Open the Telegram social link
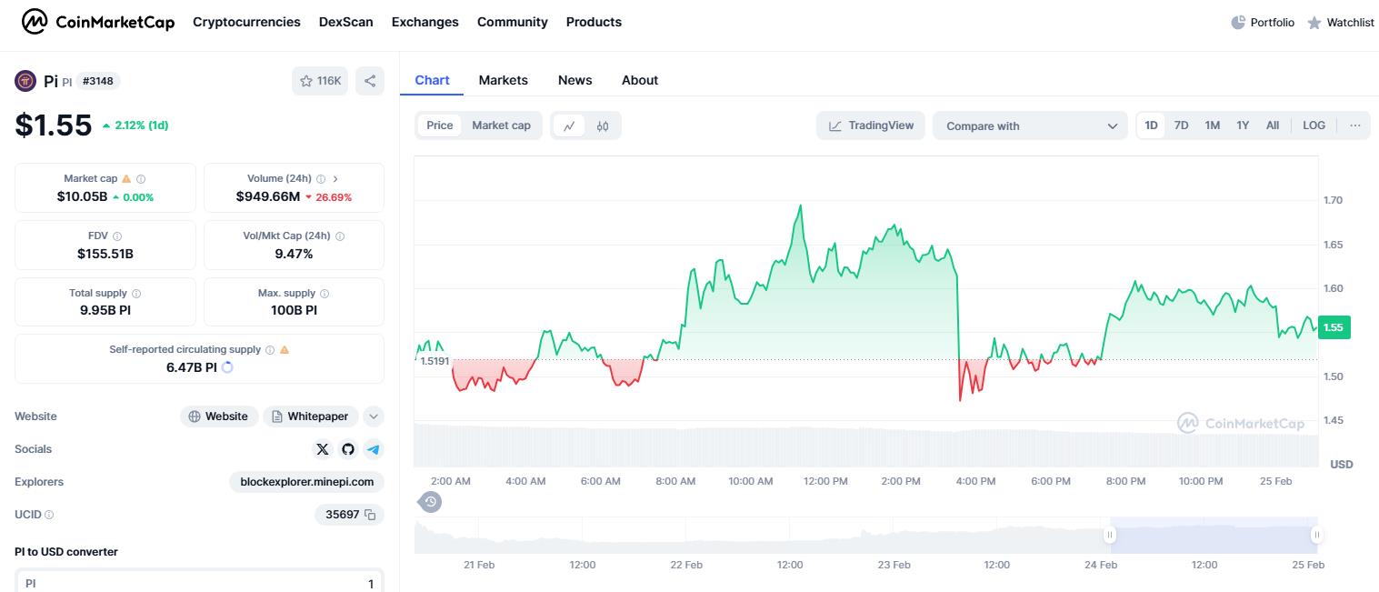The height and width of the screenshot is (592, 1379). point(374,449)
